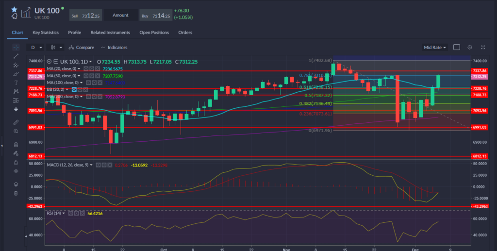Viewport: 497px width, 251px height.
Task: Select the ruler measure tool
Action: point(16,122)
